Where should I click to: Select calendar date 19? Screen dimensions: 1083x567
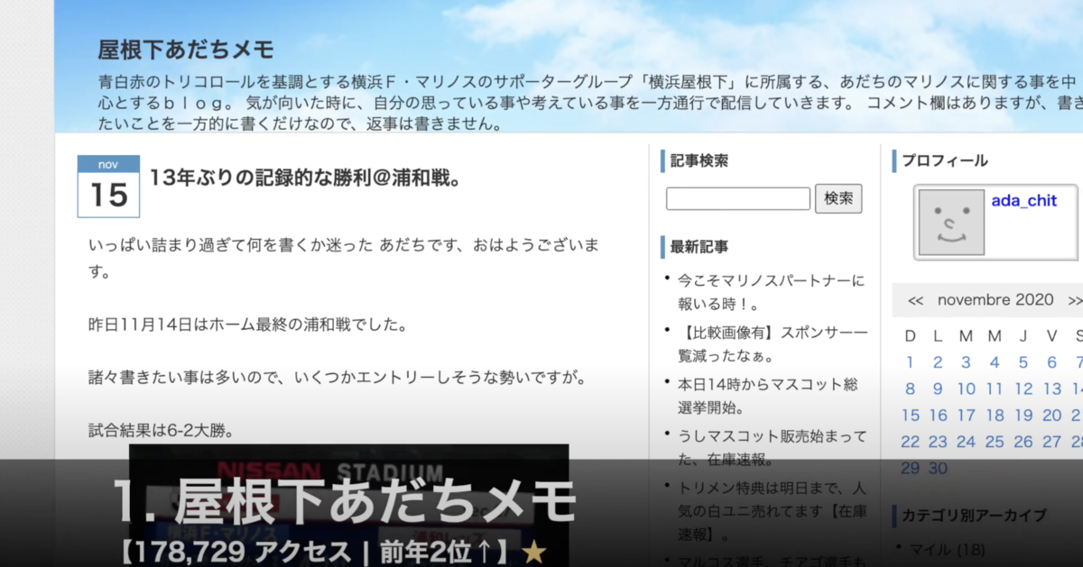coord(1023,416)
